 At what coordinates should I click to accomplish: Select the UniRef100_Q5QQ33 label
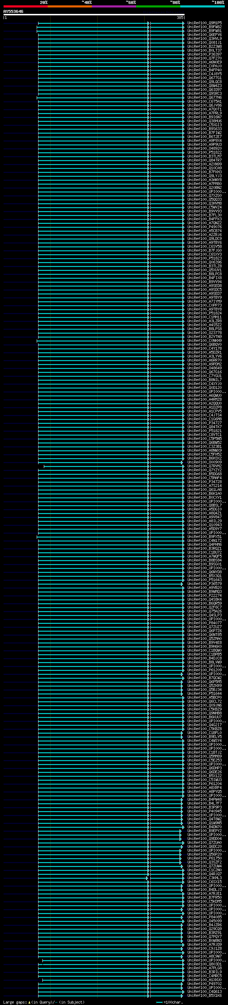pyautogui.click(x=204, y=199)
